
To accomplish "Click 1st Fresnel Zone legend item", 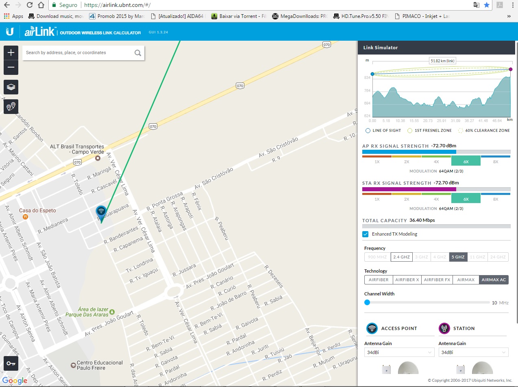I will pos(429,131).
